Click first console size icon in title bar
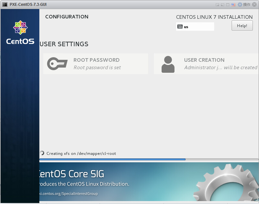 [217, 5]
